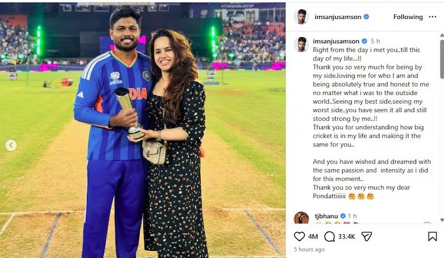The width and height of the screenshot is (444, 258).
Task: Like the post with the heart icon
Action: tap(300, 236)
